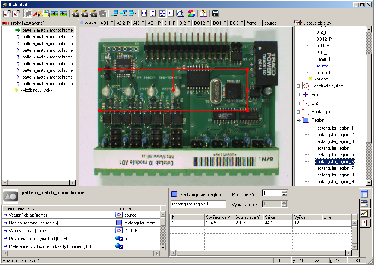The width and height of the screenshot is (374, 265).
Task: Open the help book icon in toolbar
Action: pyautogui.click(x=203, y=13)
